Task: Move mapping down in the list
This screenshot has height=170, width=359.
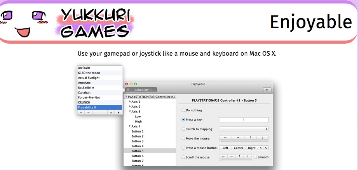Action: point(119,112)
